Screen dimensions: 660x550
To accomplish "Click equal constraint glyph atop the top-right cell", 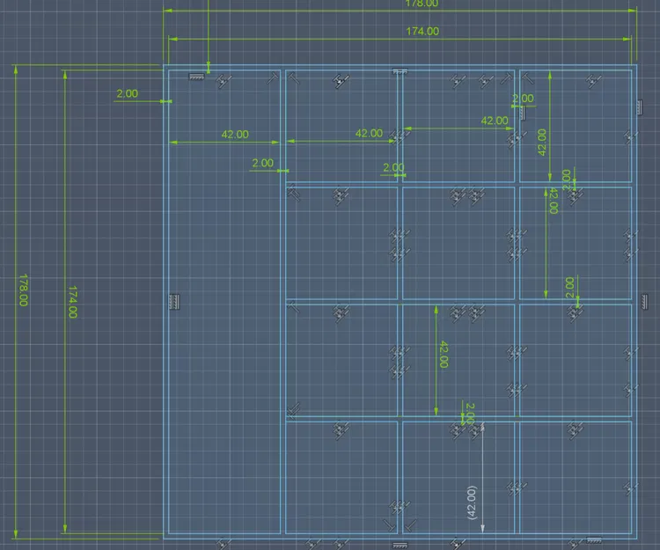I will tap(594, 81).
